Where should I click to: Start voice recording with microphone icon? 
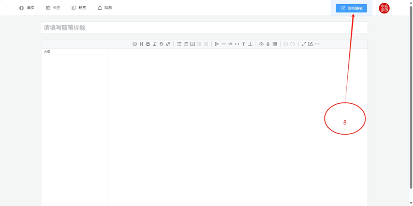click(268, 44)
